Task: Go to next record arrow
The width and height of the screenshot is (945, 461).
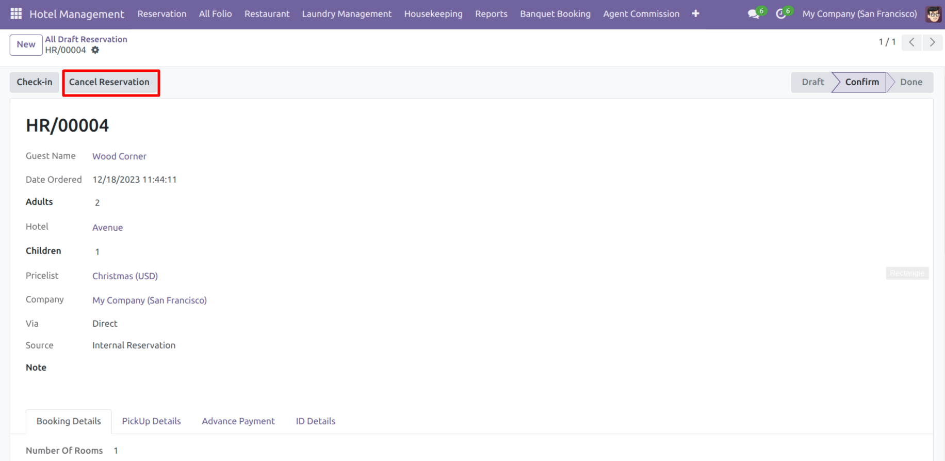Action: pyautogui.click(x=932, y=42)
